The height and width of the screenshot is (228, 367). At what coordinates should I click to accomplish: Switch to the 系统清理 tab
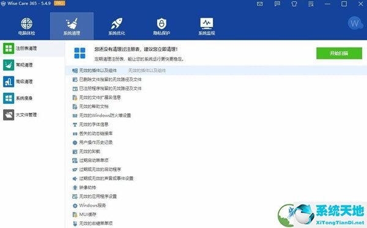tap(72, 26)
